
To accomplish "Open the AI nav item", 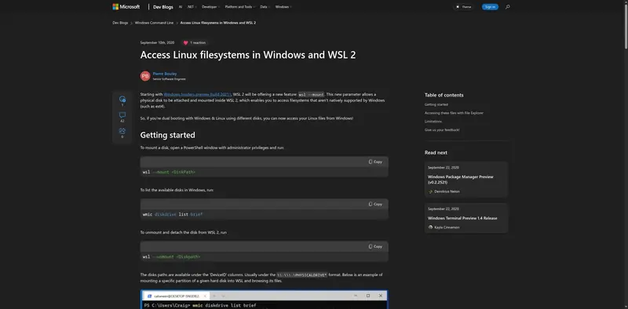I will [181, 7].
